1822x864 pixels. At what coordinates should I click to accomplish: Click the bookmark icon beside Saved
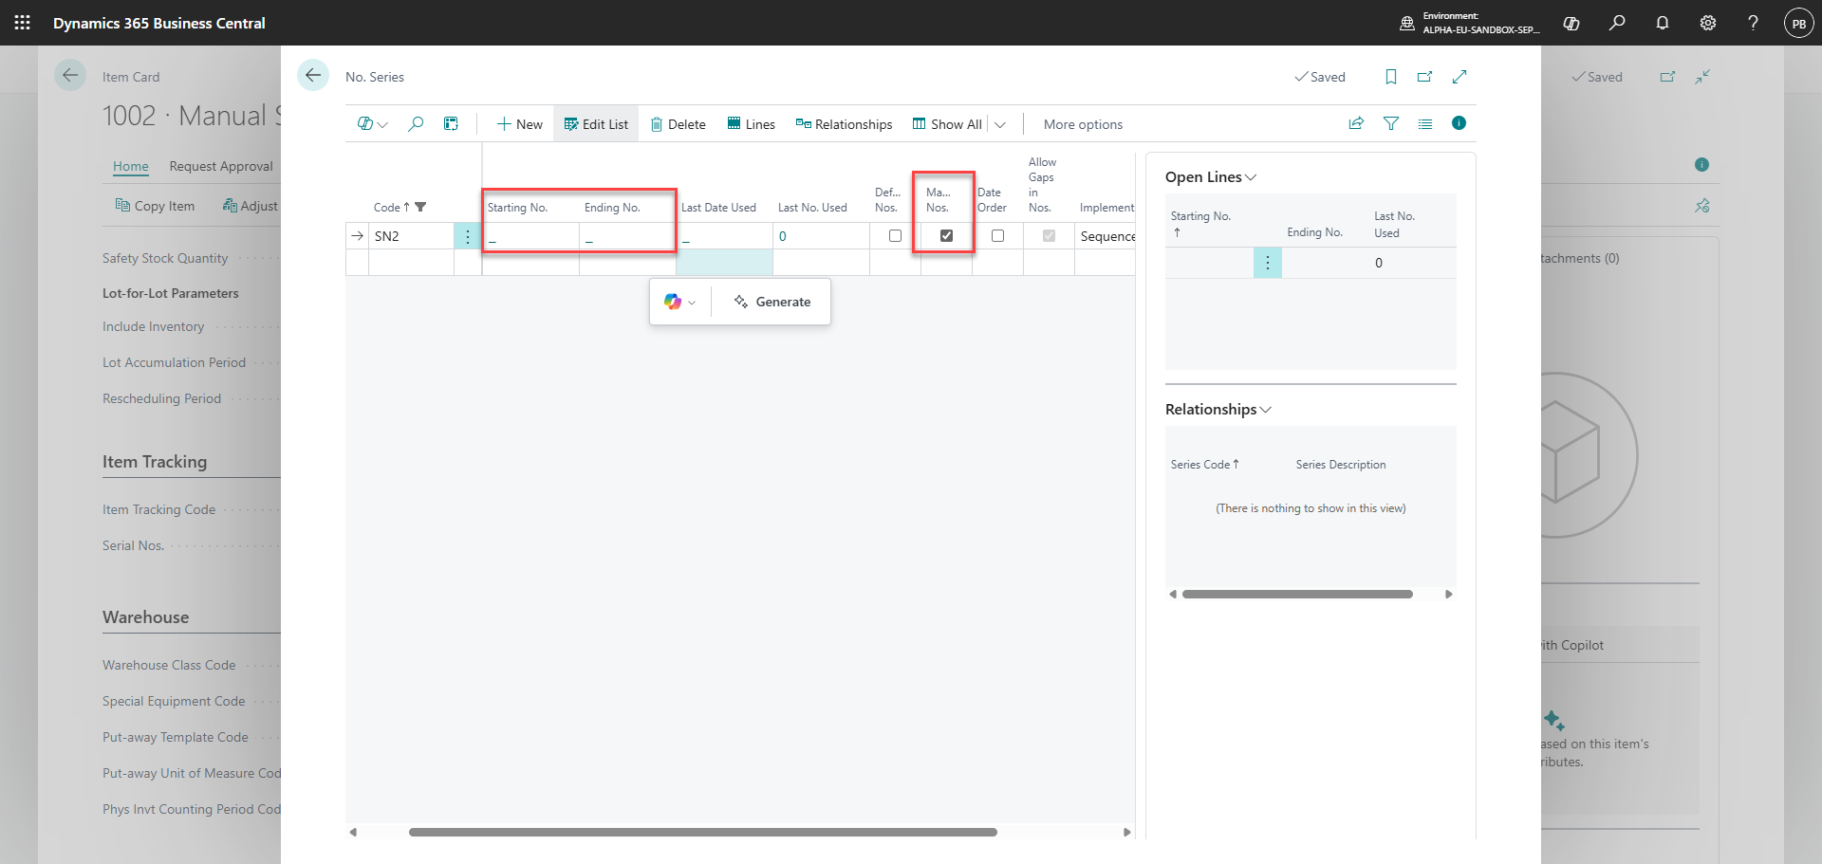[1391, 77]
